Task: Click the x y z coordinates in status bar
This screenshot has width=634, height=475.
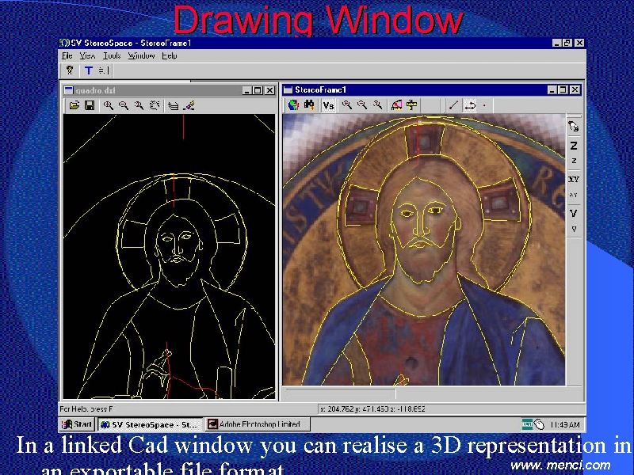Action: [372, 408]
